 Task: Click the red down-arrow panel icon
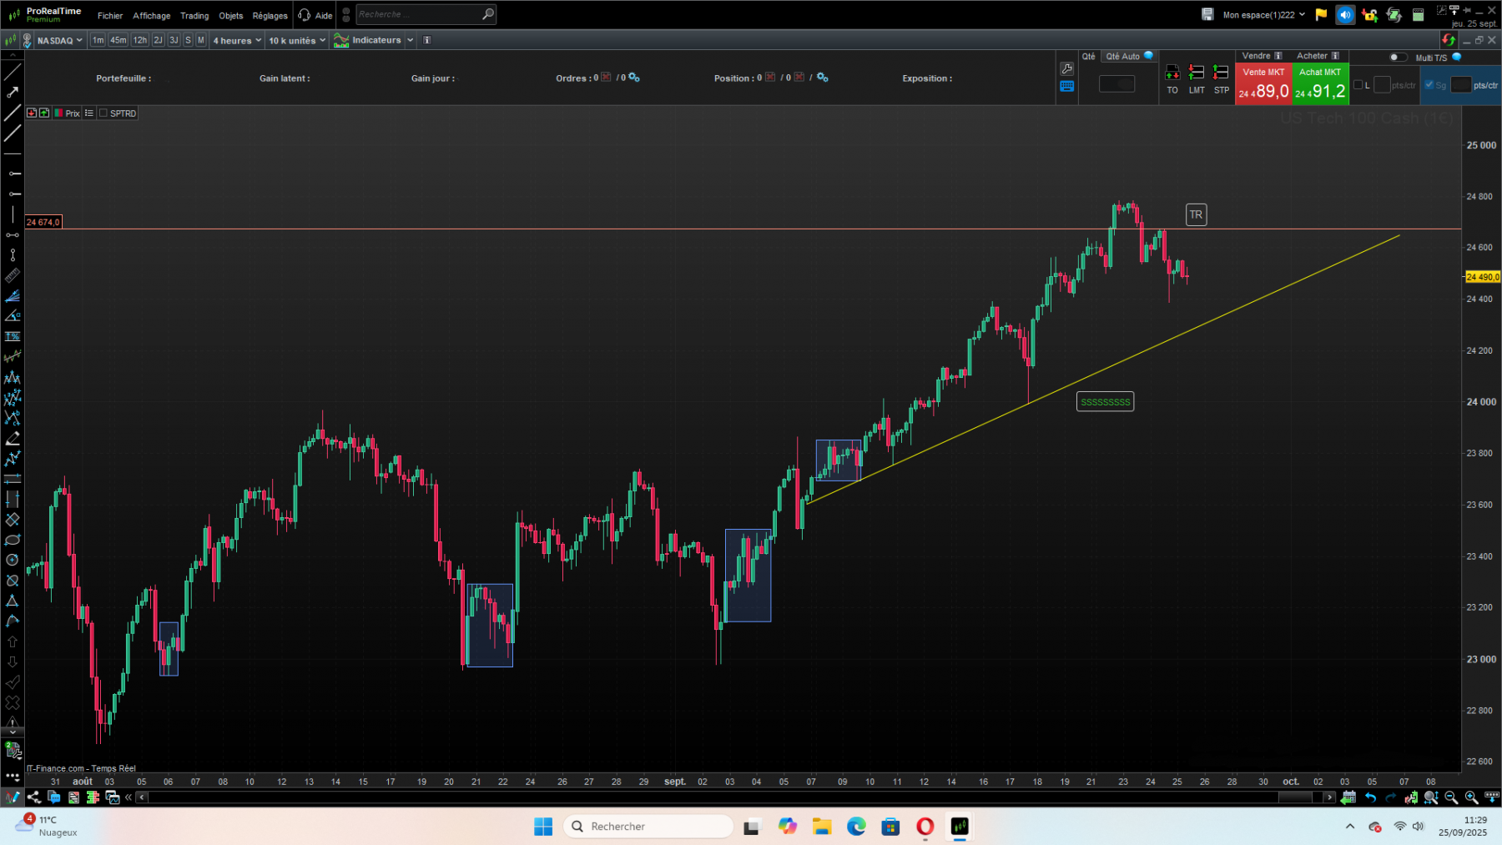[x=32, y=113]
